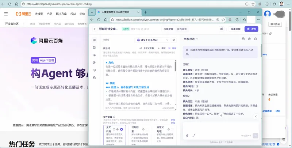This screenshot has height=148, width=292.
Task: Show info tooltip for 自定义处理
Action: point(169,129)
